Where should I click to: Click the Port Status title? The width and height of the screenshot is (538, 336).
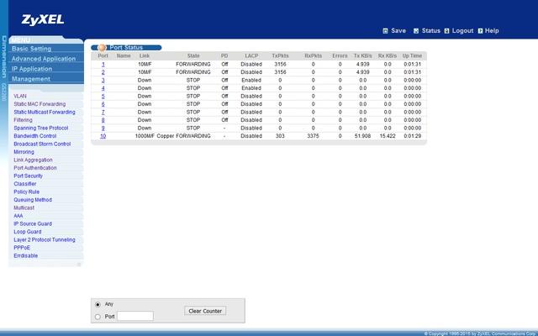point(126,48)
